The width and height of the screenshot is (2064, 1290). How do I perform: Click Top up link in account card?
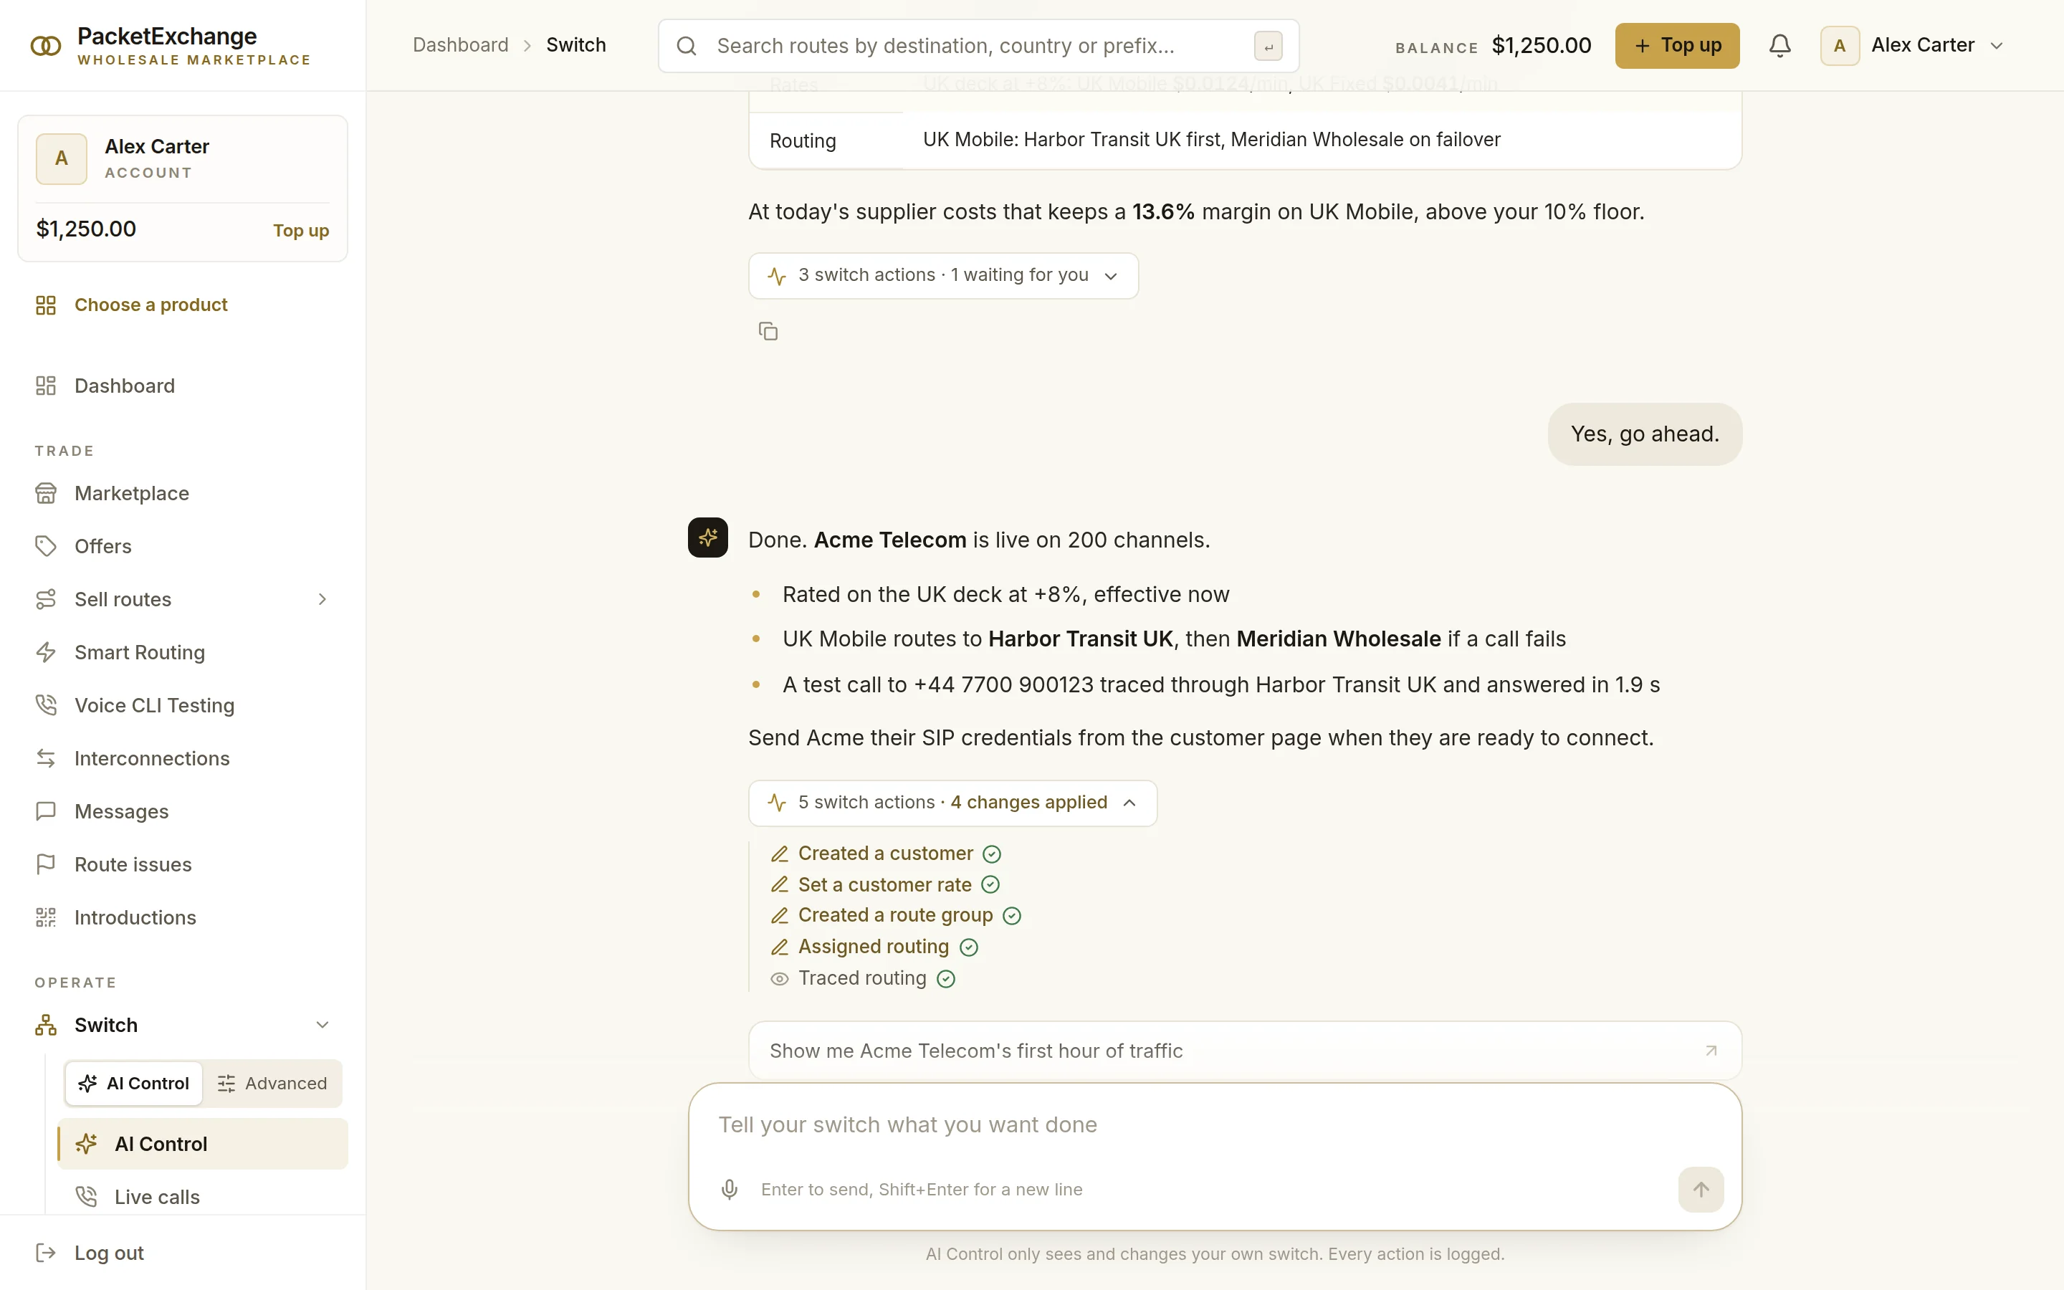(x=301, y=230)
